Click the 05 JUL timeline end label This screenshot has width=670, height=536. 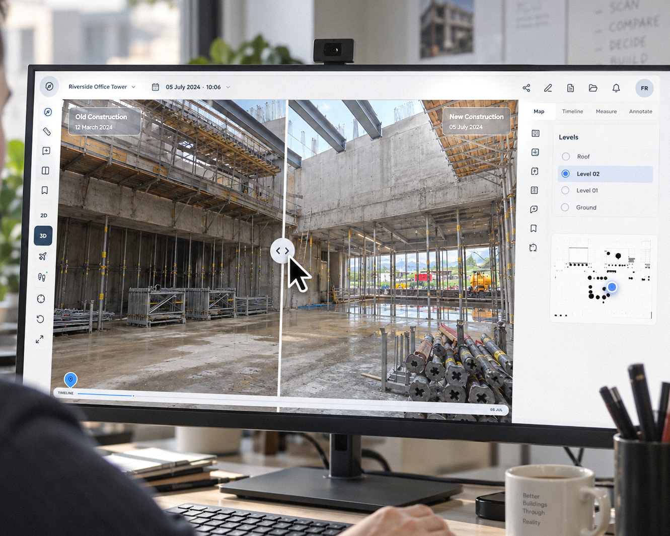pyautogui.click(x=496, y=410)
